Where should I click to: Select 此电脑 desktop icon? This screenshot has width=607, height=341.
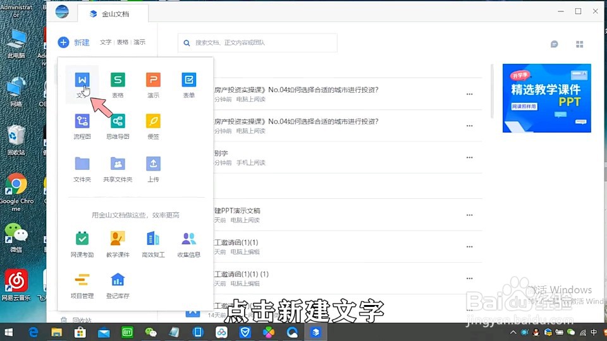pyautogui.click(x=16, y=44)
